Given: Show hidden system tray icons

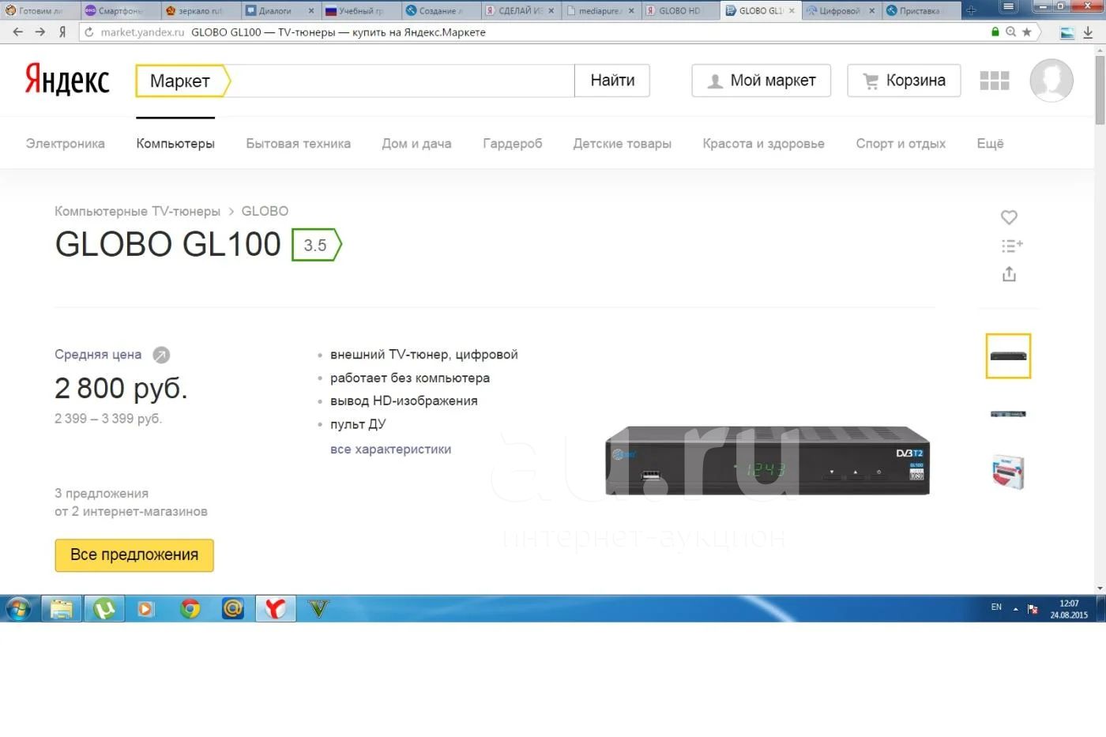Looking at the screenshot, I should click(x=1015, y=609).
